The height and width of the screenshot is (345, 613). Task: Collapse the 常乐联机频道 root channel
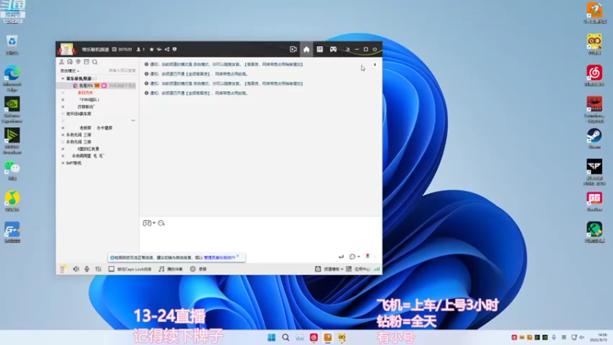(63, 79)
